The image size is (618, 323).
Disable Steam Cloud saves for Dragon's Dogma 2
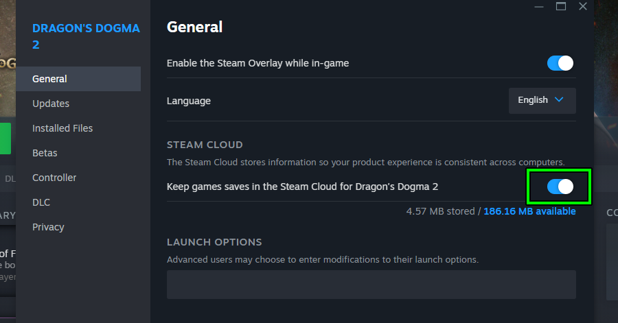[560, 187]
